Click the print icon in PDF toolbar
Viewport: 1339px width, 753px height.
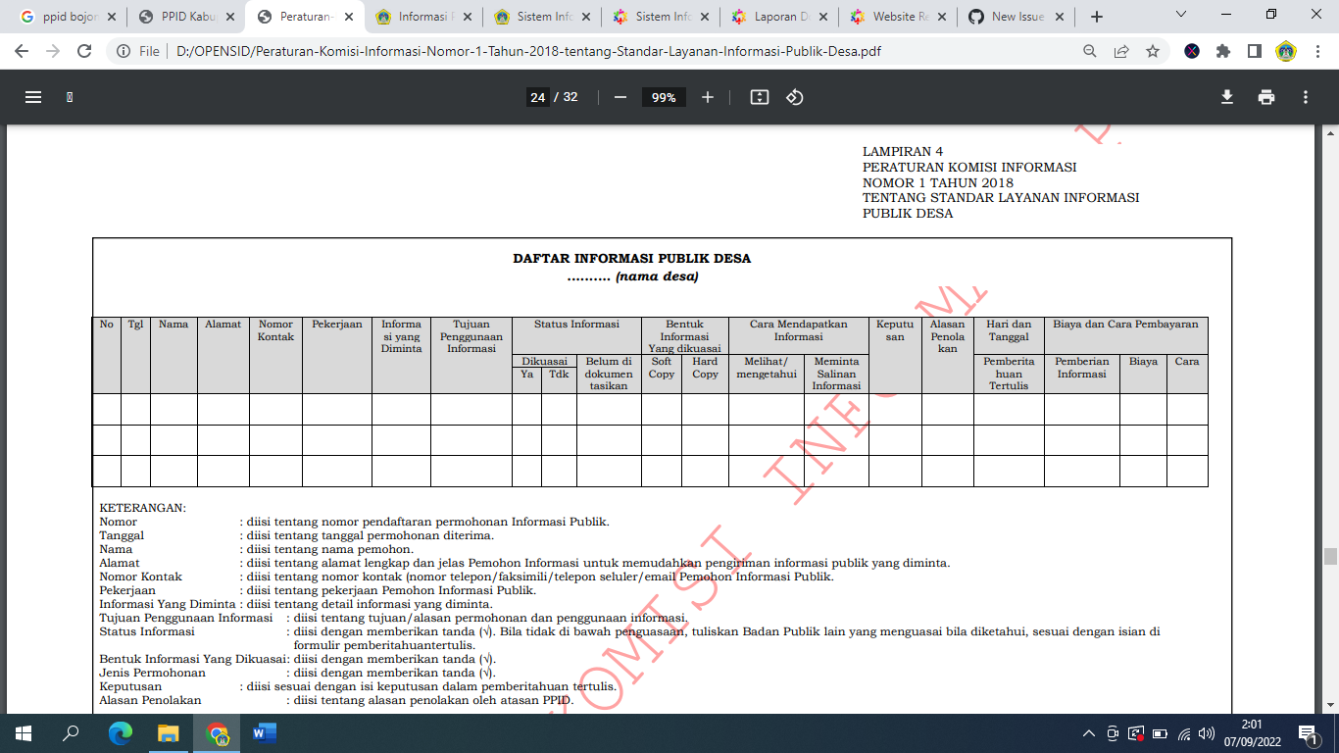point(1266,97)
